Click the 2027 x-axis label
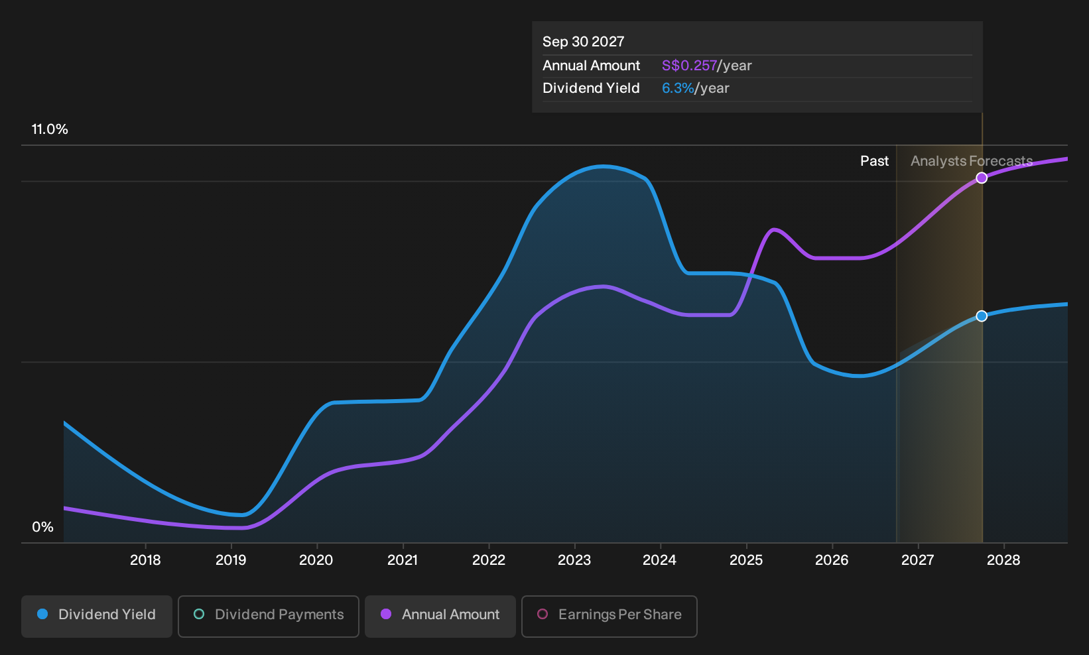The width and height of the screenshot is (1089, 655). pyautogui.click(x=918, y=560)
